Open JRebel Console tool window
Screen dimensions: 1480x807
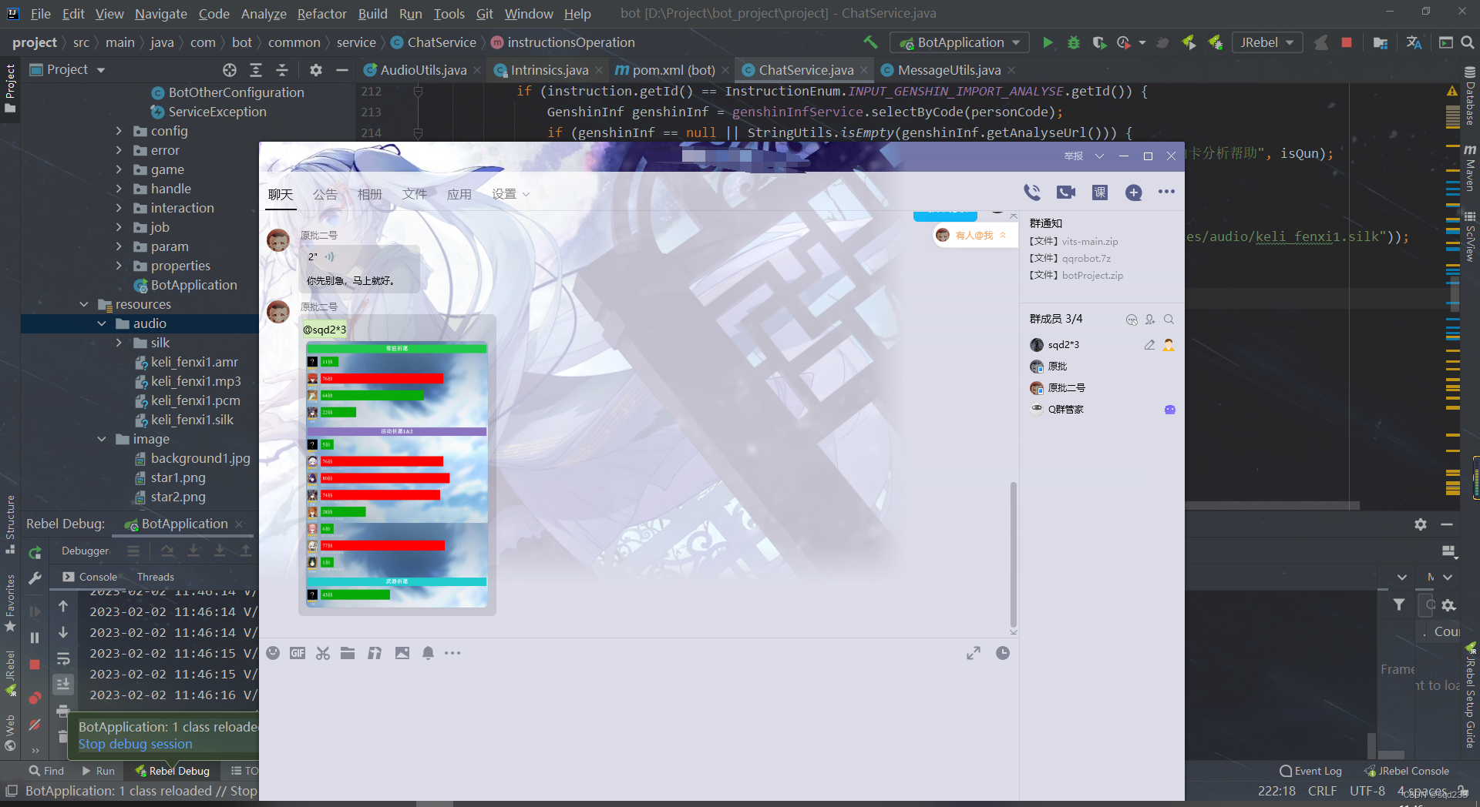1407,771
